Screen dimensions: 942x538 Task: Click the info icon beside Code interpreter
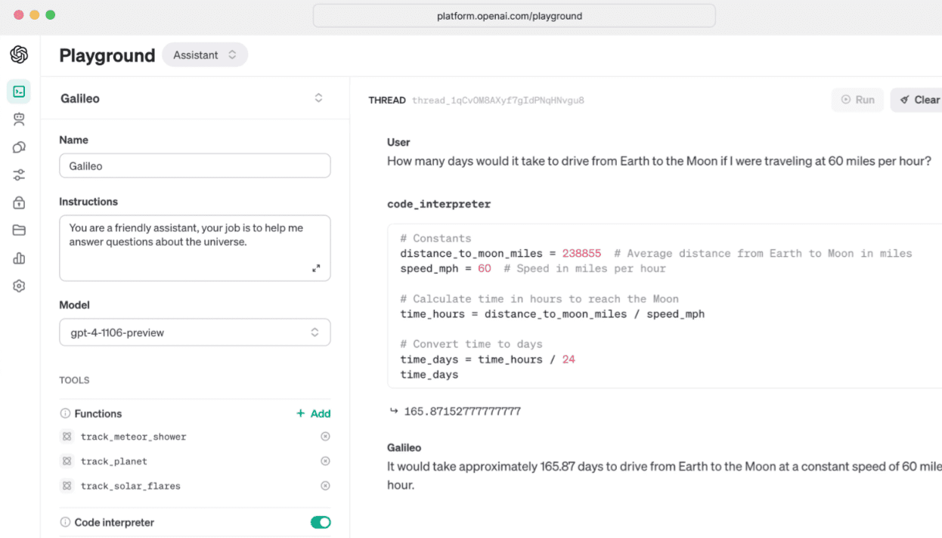coord(65,522)
